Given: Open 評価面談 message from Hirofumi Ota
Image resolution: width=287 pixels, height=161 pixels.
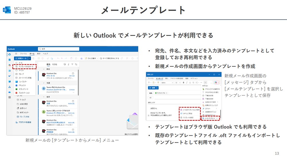Looking at the screenshot, I should 58,131.
